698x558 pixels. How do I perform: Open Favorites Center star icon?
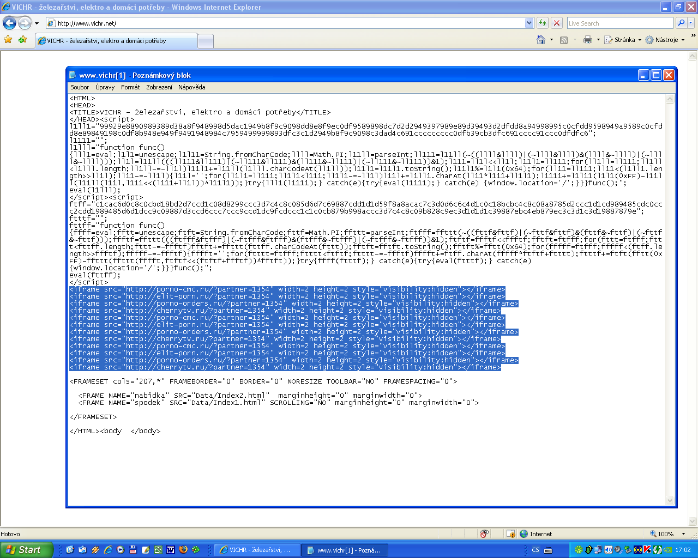pos(8,40)
